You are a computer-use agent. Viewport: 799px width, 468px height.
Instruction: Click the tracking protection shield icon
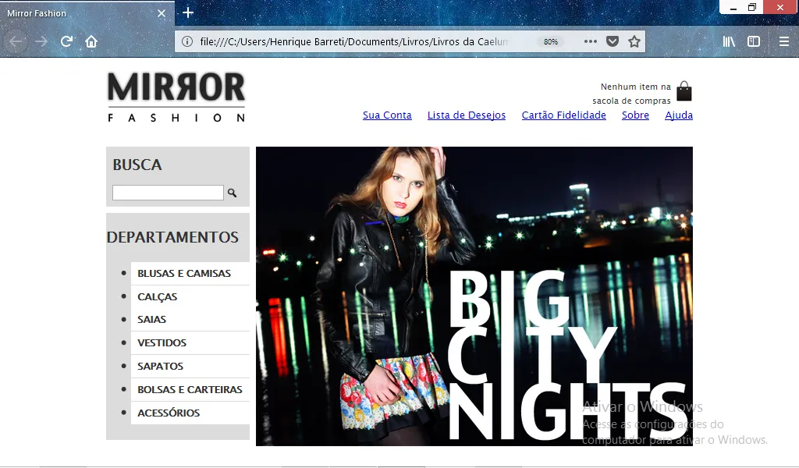[x=613, y=42]
